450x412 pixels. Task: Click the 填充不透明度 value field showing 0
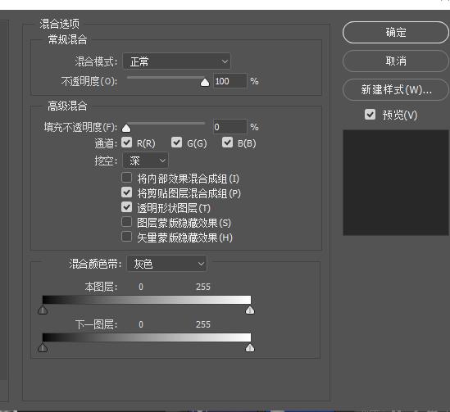pos(230,127)
